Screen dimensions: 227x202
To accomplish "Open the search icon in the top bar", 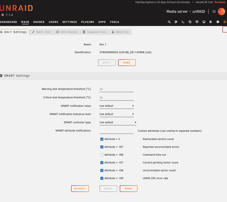I will [169, 22].
